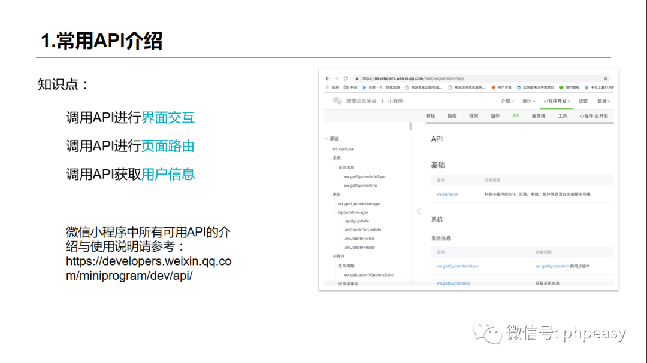
Task: Open the 数据 dropdown menu
Action: 604,101
